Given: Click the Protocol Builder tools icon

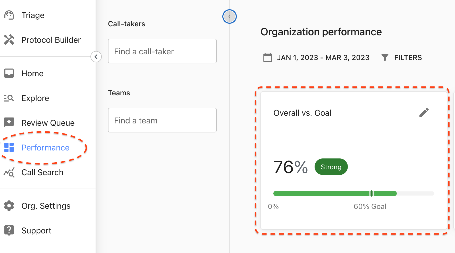Looking at the screenshot, I should pos(9,40).
